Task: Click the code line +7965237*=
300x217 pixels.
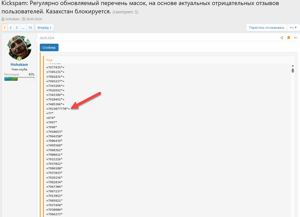Action: click(55, 81)
